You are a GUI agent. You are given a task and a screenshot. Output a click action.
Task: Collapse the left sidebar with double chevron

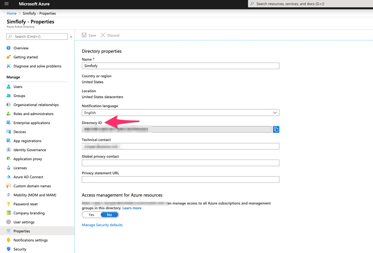coord(71,37)
